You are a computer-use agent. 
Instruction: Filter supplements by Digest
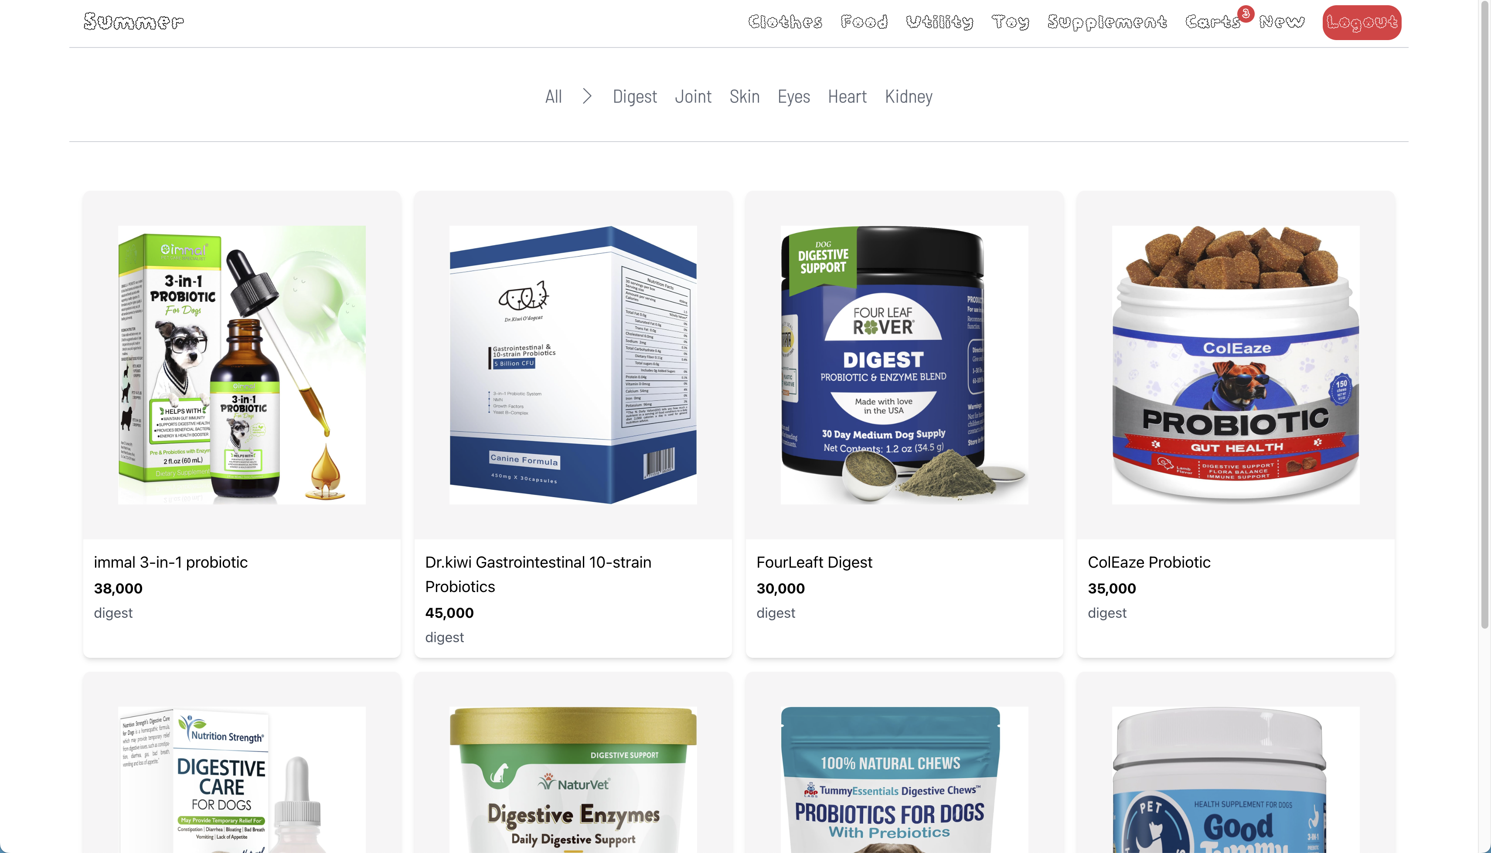(x=635, y=97)
